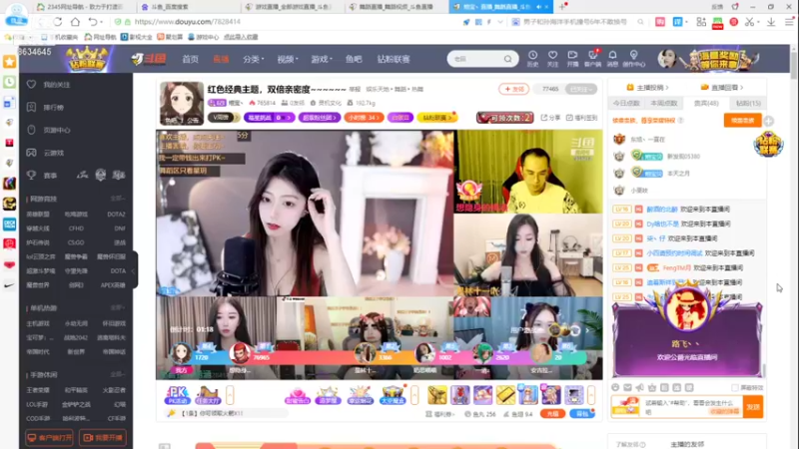Click the pink heart gift icon
The height and width of the screenshot is (449, 799).
(x=297, y=395)
